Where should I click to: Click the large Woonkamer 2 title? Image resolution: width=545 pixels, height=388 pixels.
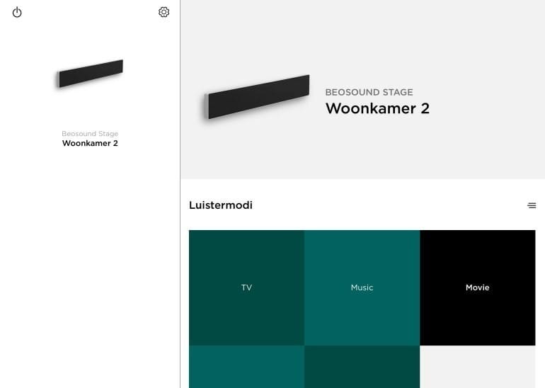point(377,108)
